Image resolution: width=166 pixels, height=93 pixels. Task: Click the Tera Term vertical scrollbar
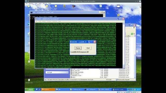[x=123, y=45]
